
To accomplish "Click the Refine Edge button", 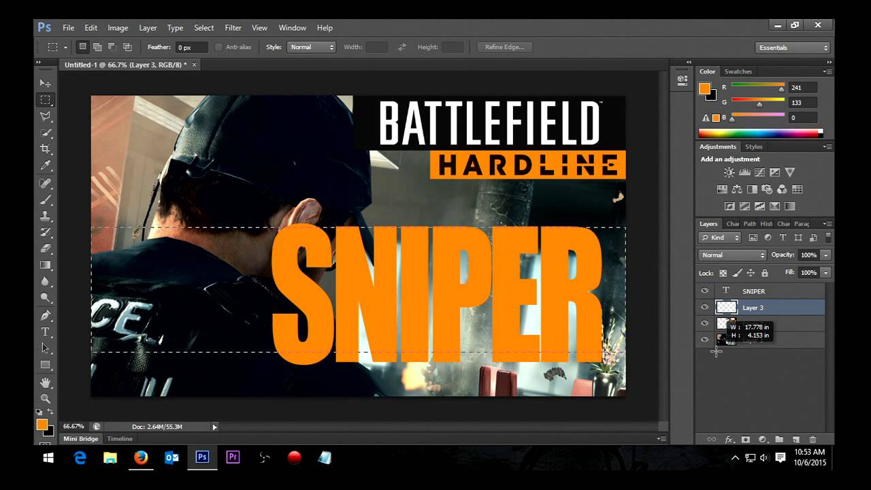I will click(x=505, y=47).
